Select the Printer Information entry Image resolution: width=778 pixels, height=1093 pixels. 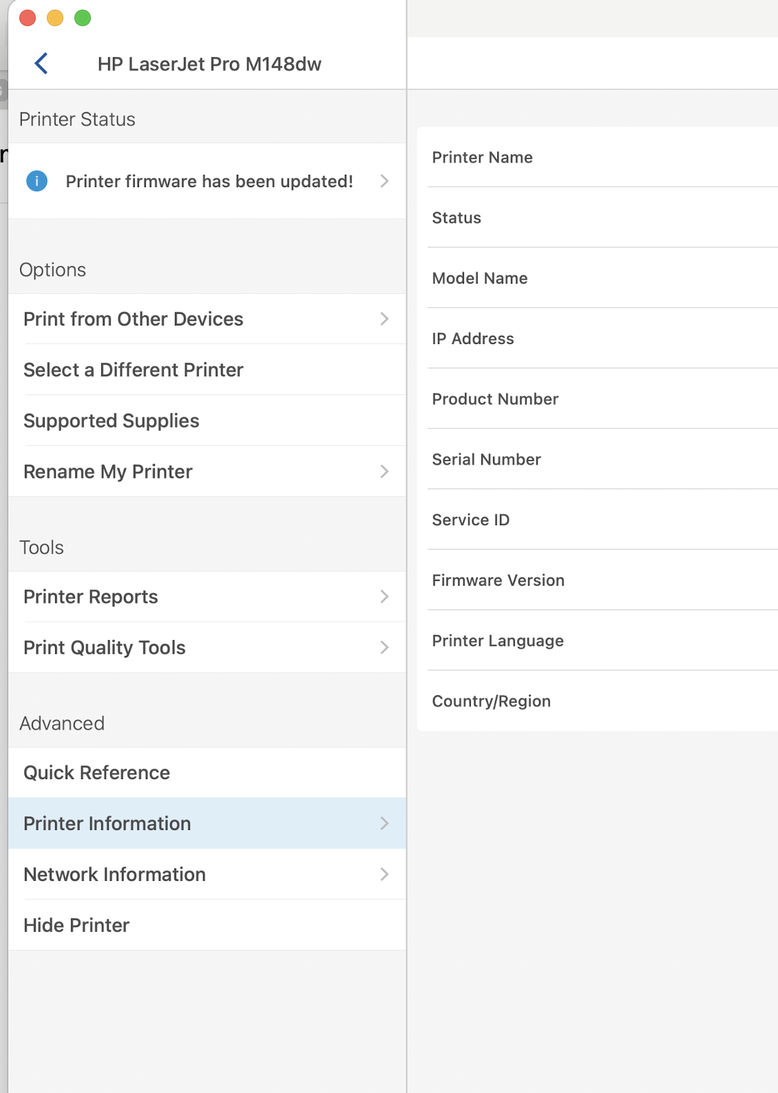pos(107,823)
